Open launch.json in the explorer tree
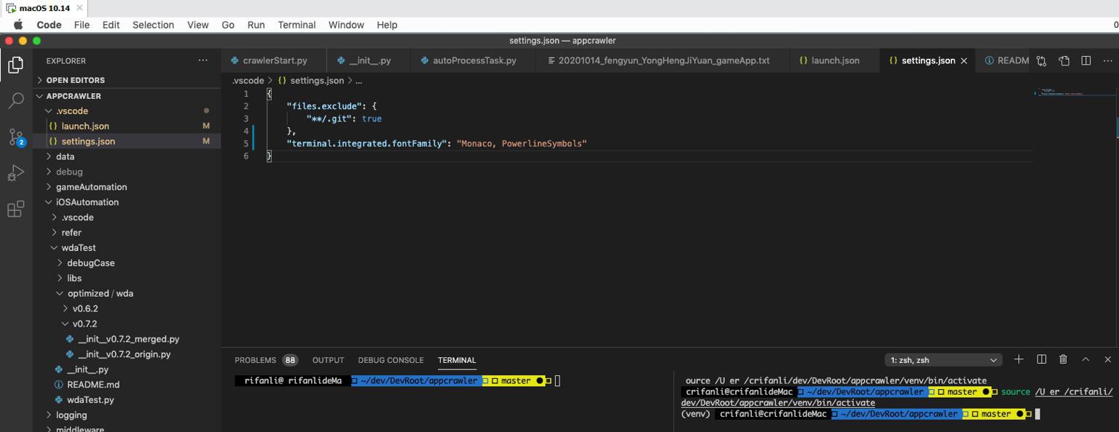This screenshot has width=1119, height=432. (127, 126)
